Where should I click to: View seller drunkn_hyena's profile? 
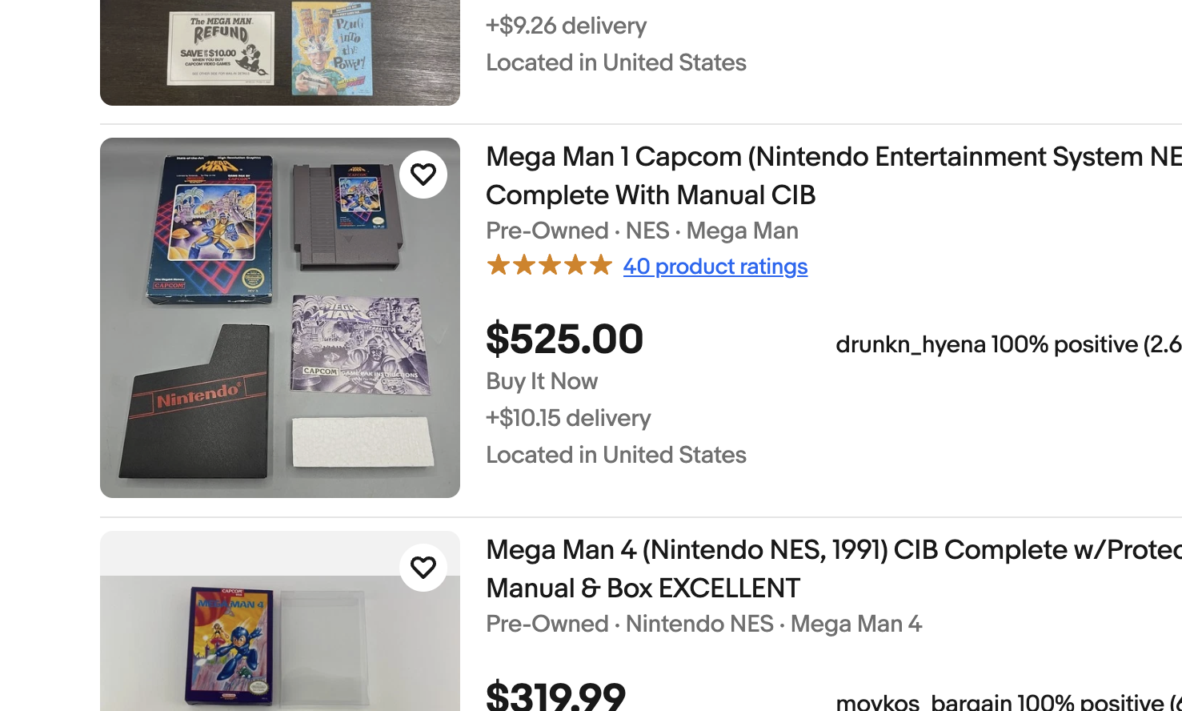911,345
